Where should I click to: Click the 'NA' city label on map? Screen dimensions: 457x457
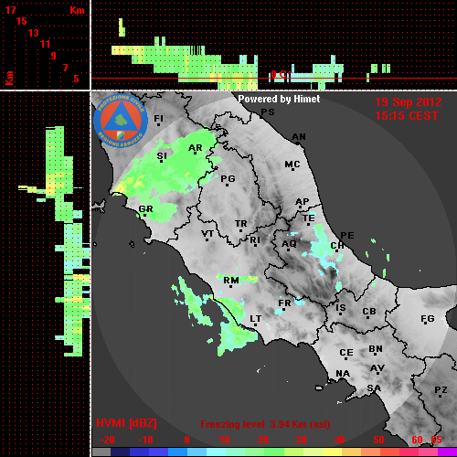[x=343, y=374]
